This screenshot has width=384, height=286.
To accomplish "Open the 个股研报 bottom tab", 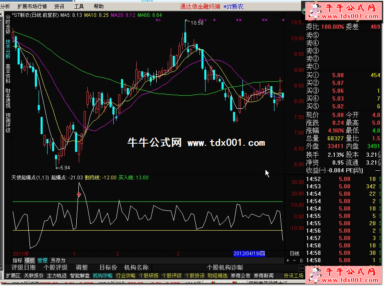I will tap(149, 276).
